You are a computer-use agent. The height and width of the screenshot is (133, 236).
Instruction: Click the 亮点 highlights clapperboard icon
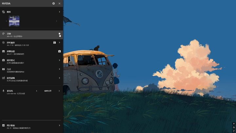pyautogui.click(x=4, y=69)
